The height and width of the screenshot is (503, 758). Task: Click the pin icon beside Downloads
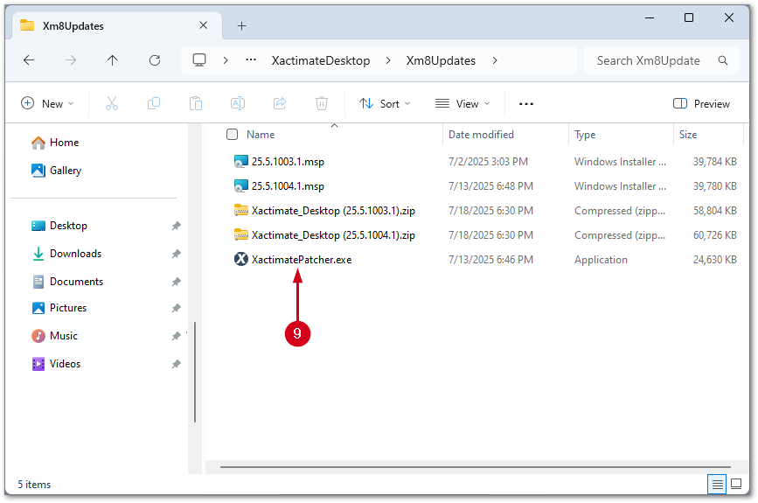pyautogui.click(x=176, y=254)
